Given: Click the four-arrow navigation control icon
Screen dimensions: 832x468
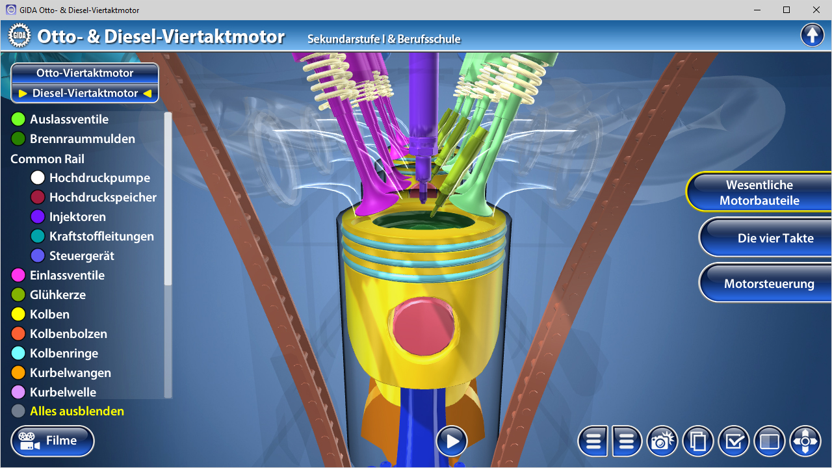Looking at the screenshot, I should click(805, 442).
